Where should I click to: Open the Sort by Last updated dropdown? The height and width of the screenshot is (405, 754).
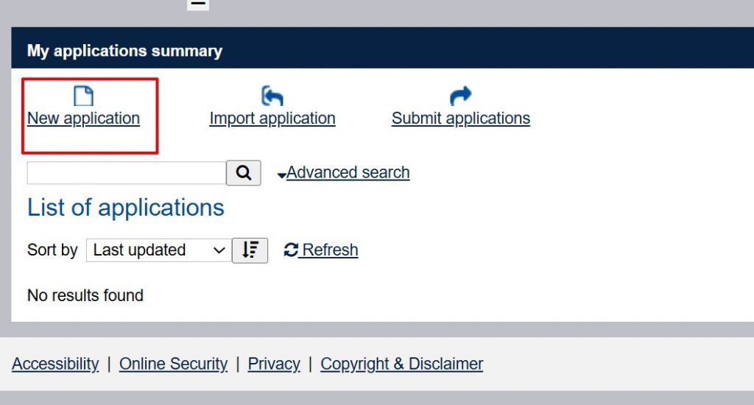click(x=159, y=250)
